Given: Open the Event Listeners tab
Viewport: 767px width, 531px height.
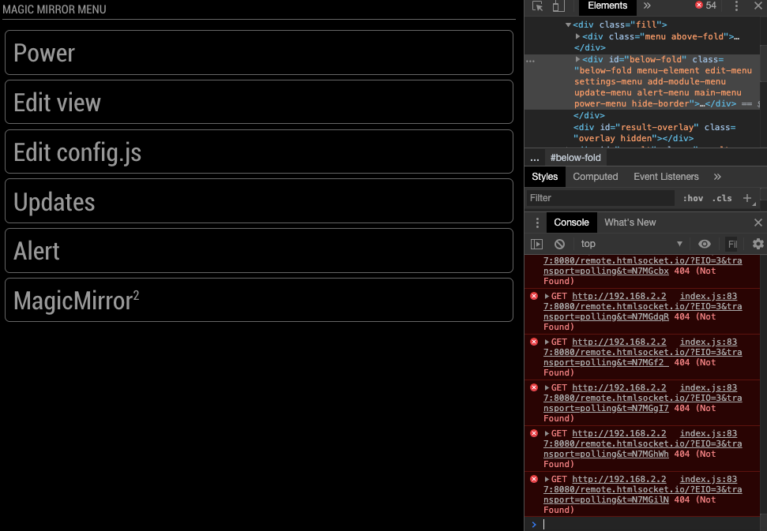Looking at the screenshot, I should (x=666, y=177).
